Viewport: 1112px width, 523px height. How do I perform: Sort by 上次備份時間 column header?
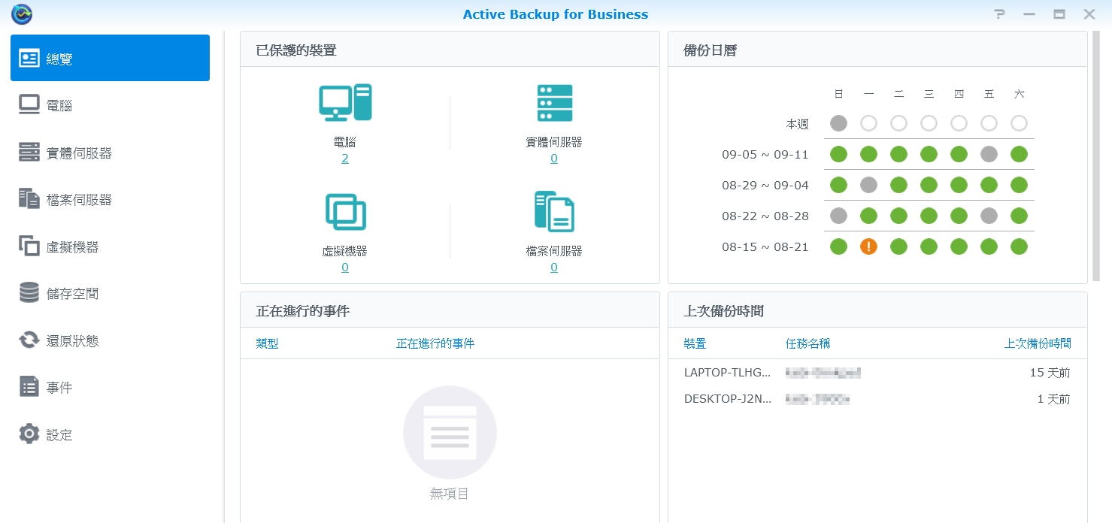[x=1037, y=343]
